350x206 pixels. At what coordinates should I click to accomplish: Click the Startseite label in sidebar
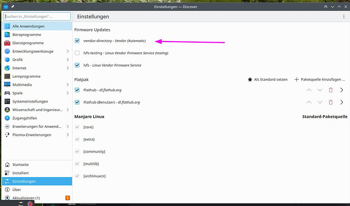point(20,165)
